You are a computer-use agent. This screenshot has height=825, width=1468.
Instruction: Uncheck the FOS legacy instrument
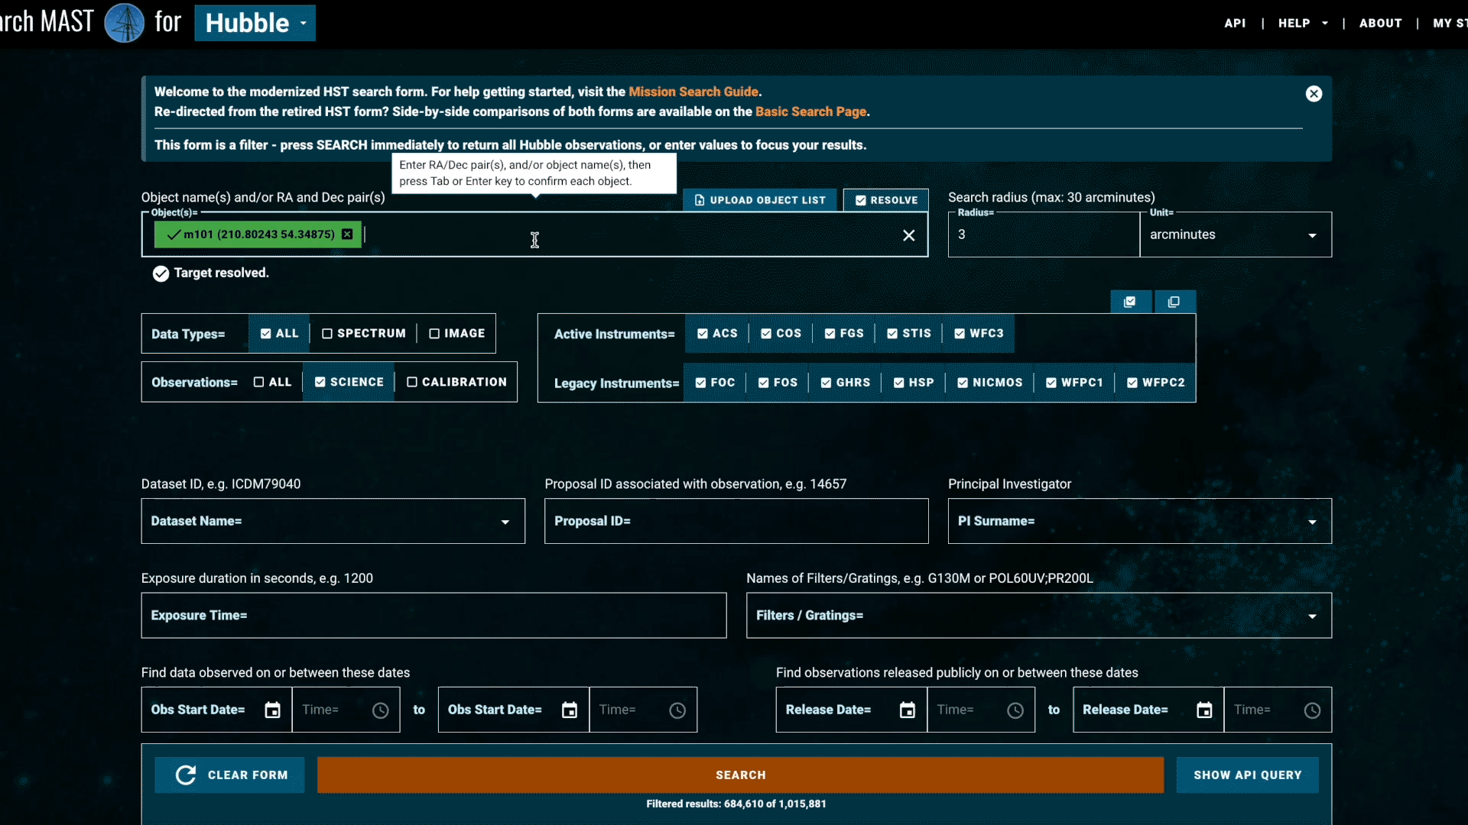(778, 383)
